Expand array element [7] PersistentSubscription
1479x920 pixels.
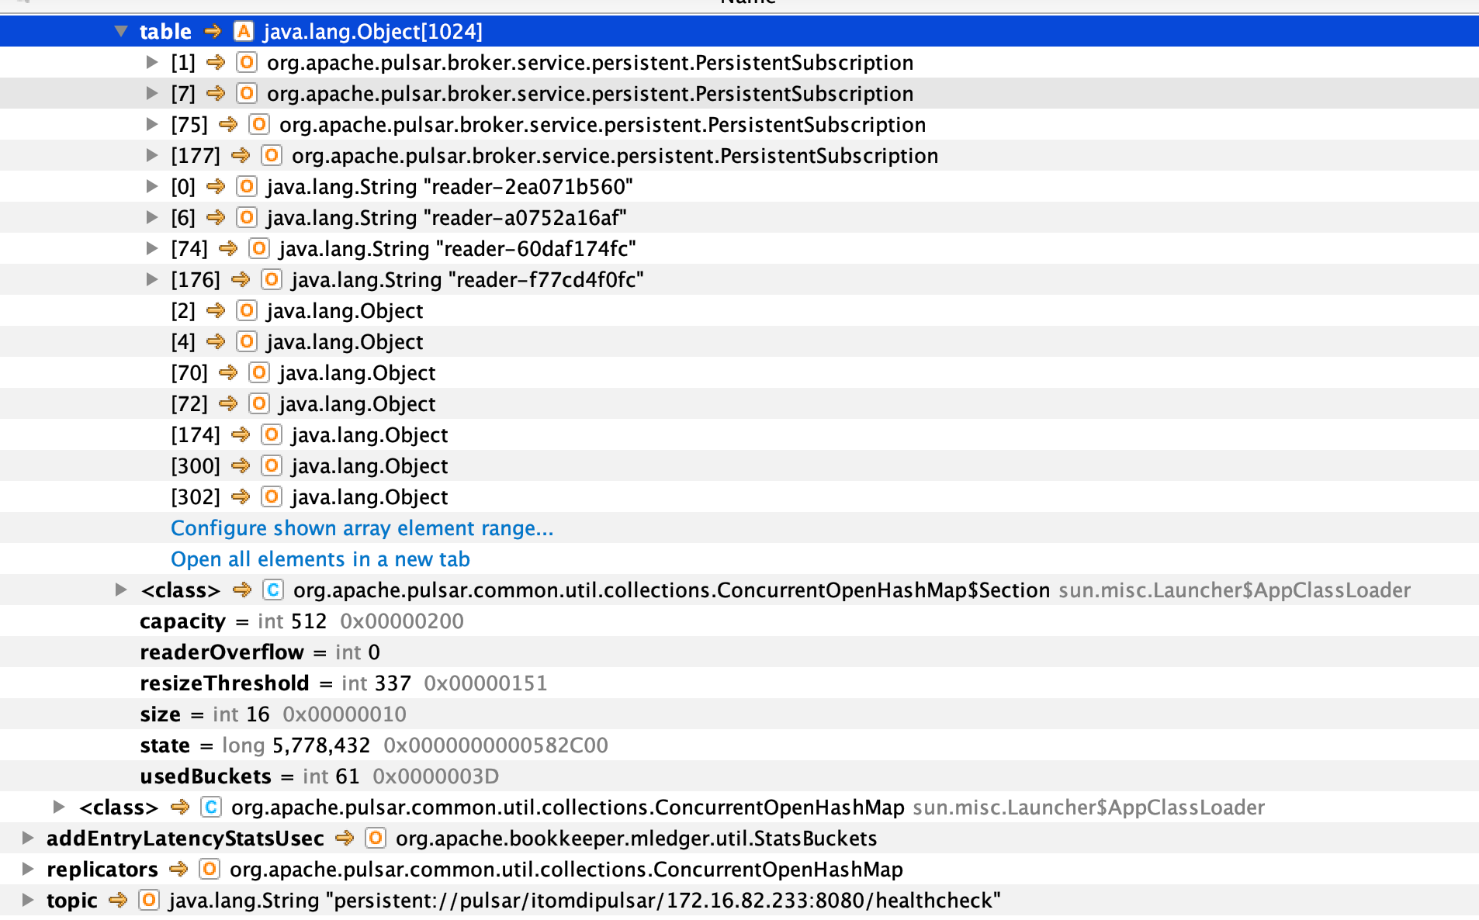(x=152, y=94)
